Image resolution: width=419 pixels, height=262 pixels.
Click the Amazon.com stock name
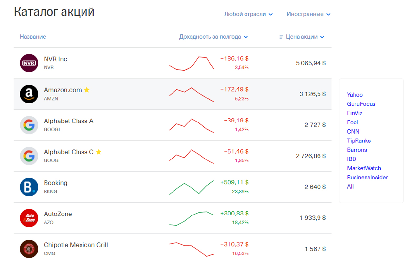click(x=63, y=90)
